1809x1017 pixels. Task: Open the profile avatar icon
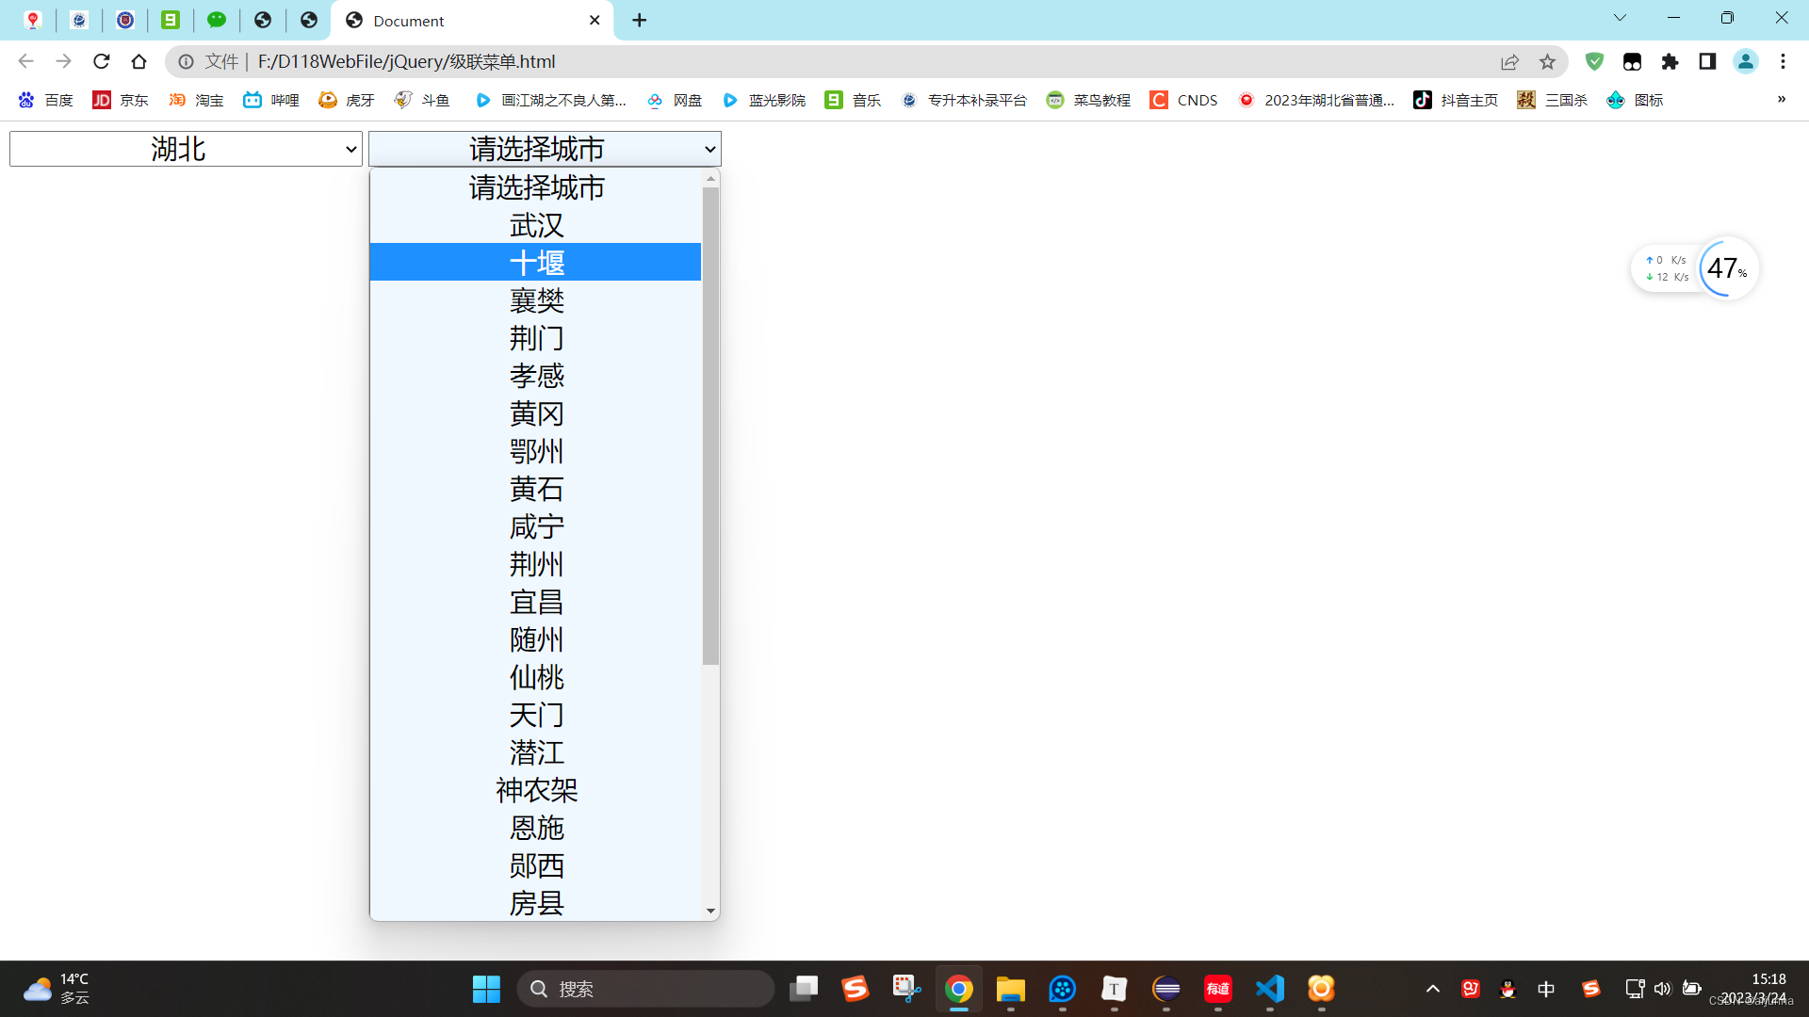1745,61
